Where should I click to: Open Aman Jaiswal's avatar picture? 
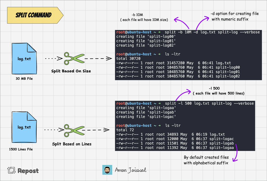point(107,170)
